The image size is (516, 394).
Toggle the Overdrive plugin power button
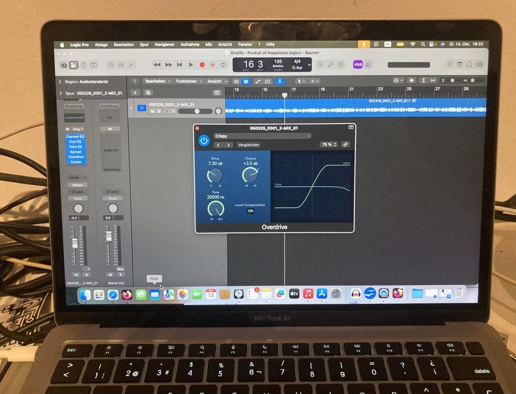[204, 141]
